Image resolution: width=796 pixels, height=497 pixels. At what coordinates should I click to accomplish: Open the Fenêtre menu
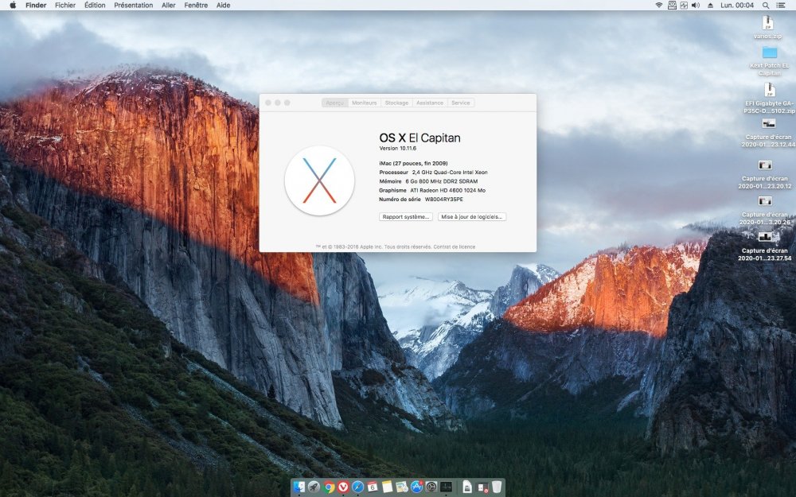pos(196,5)
